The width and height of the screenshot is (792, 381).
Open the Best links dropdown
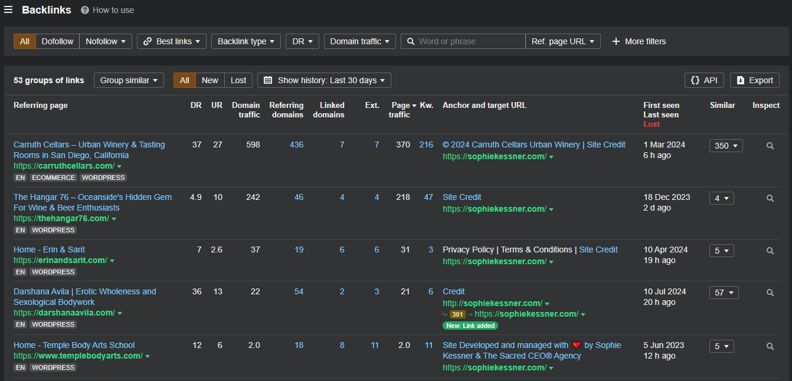tap(172, 41)
